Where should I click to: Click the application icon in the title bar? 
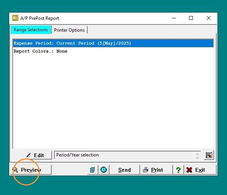point(15,18)
